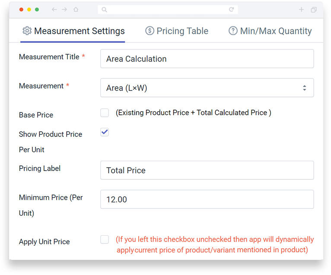Screen dimensions: 331x275
Task: Select the Minimum Price field showing 12.00
Action: (x=207, y=199)
